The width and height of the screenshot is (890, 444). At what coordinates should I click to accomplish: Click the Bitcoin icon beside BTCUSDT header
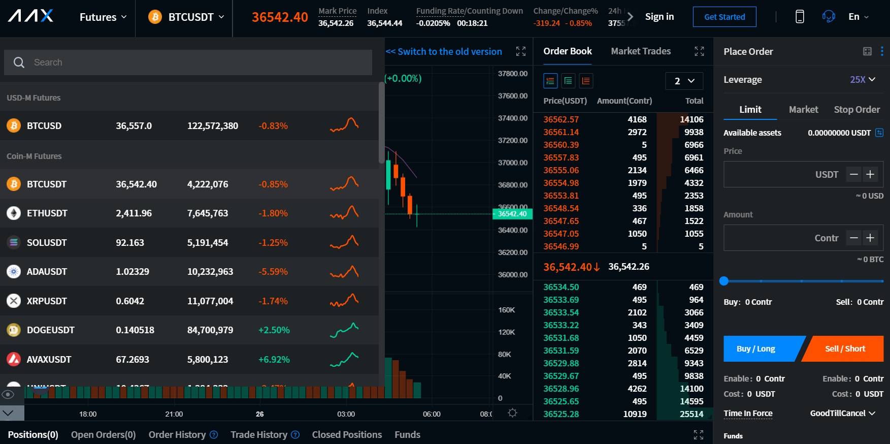point(155,17)
